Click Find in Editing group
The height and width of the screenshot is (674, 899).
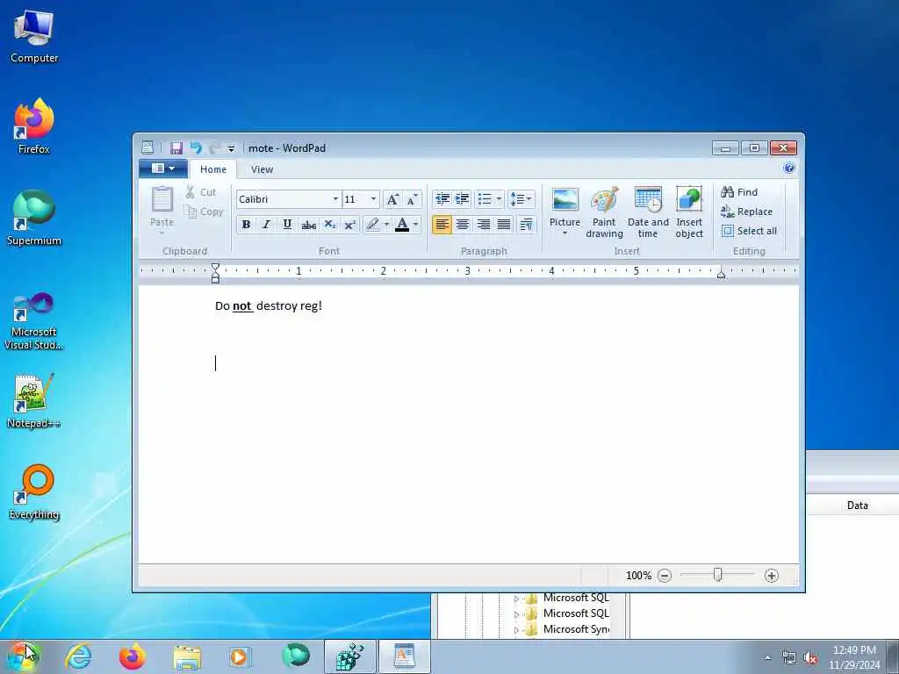(x=739, y=192)
